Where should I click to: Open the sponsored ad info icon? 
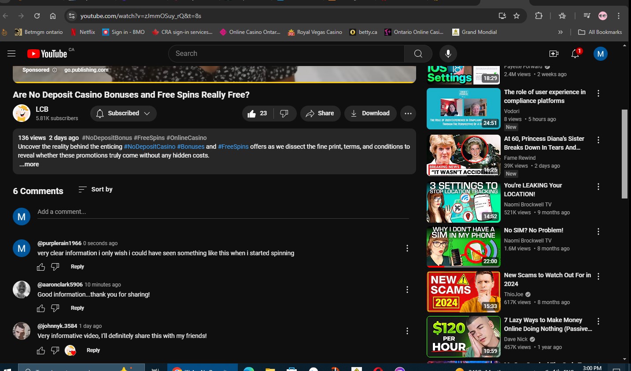point(55,70)
